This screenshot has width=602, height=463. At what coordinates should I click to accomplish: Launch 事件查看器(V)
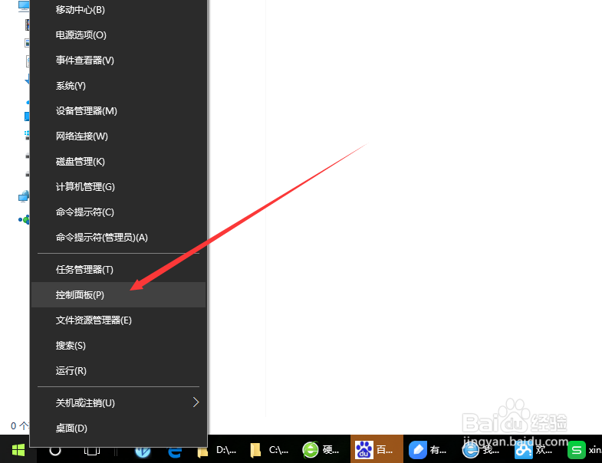[118, 61]
